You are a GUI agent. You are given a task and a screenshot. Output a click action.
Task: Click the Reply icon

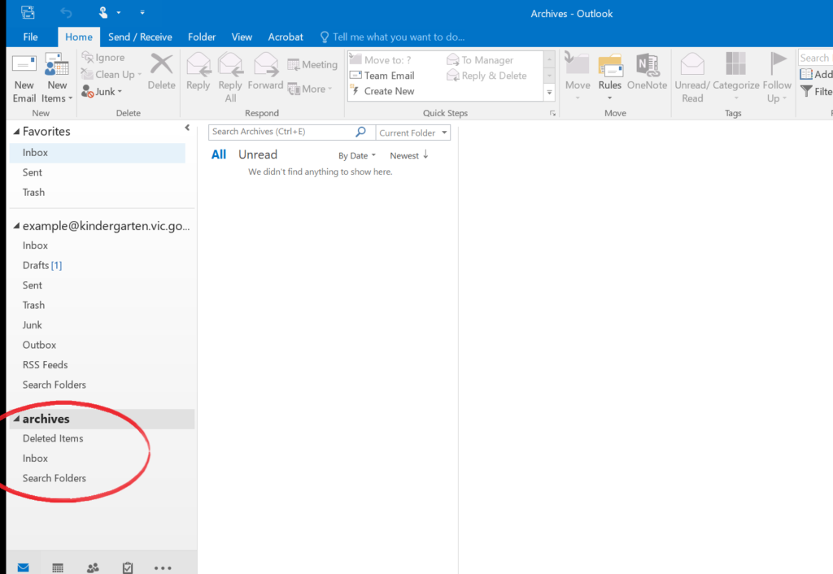pos(198,65)
